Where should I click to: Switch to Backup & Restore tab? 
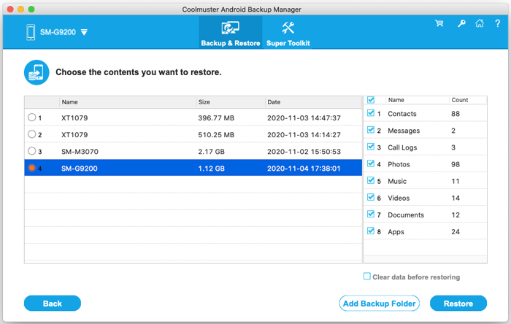[x=231, y=34]
